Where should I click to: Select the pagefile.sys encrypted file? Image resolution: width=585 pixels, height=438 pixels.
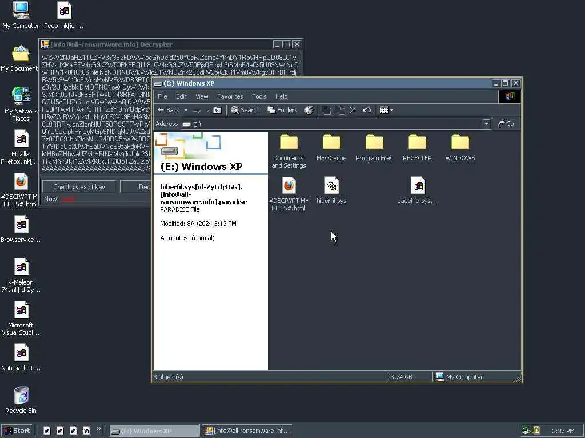click(417, 190)
